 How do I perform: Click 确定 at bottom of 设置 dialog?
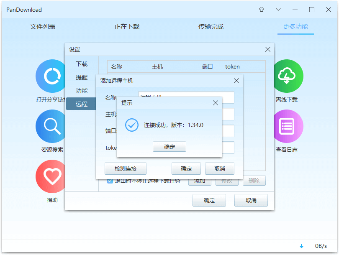tap(209, 200)
